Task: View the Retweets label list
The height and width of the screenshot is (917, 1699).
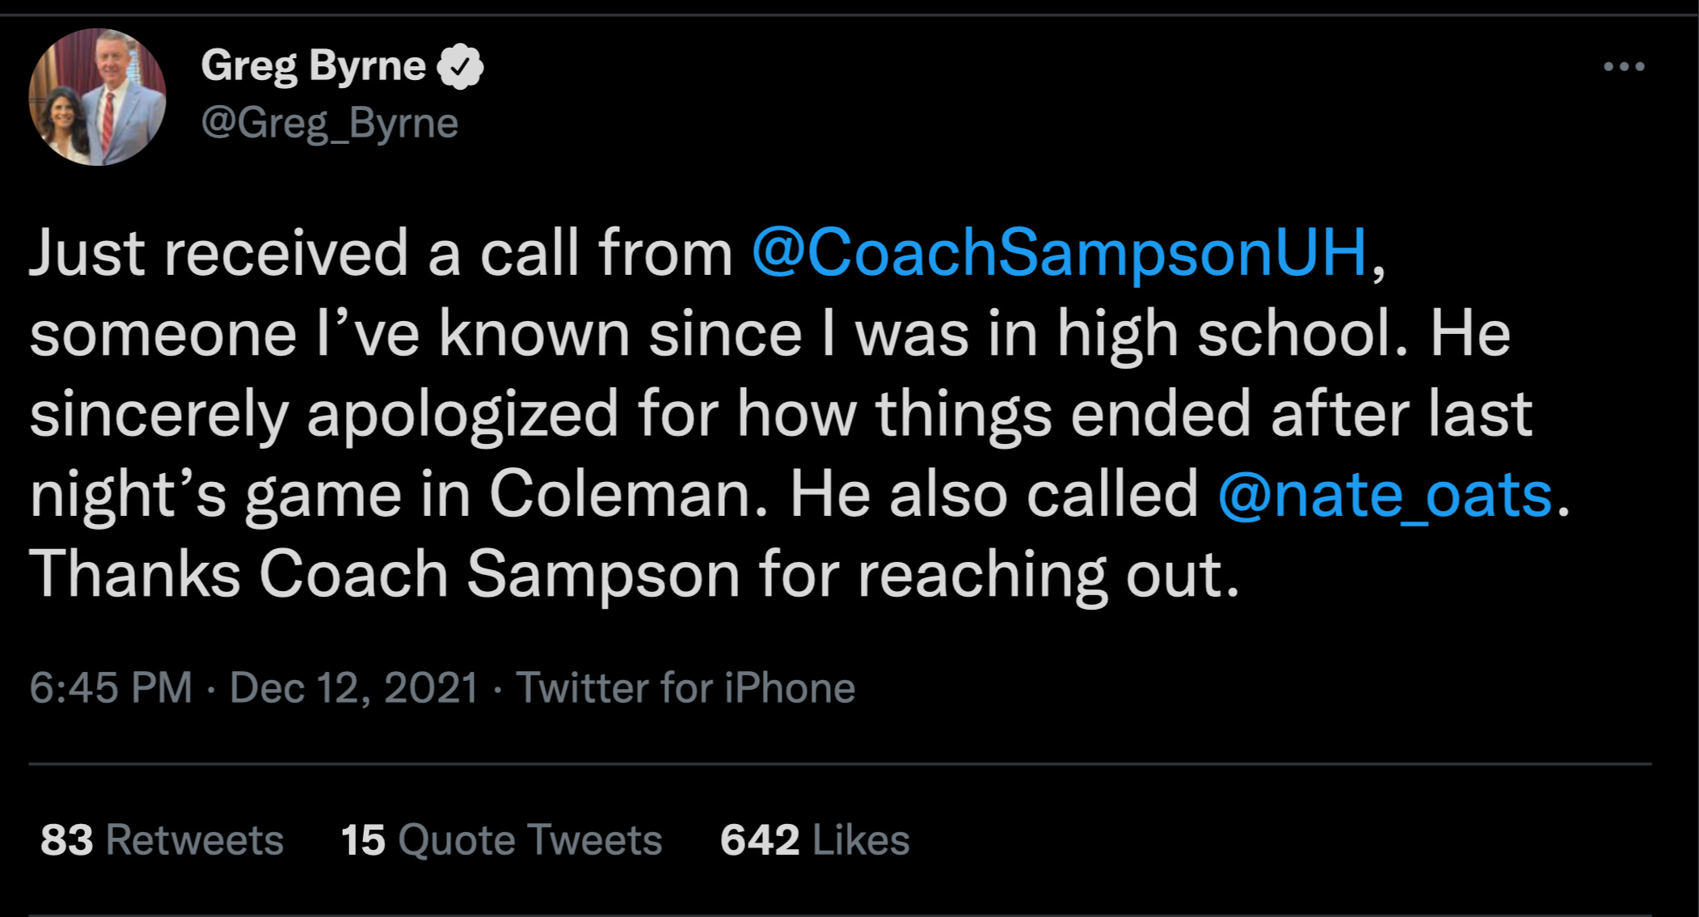Action: [x=195, y=839]
